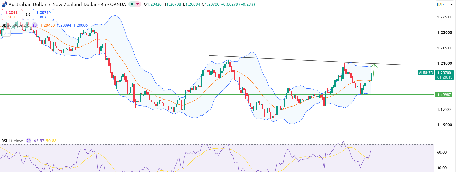Select the RSI 14 close indicator legend

(x=12, y=141)
